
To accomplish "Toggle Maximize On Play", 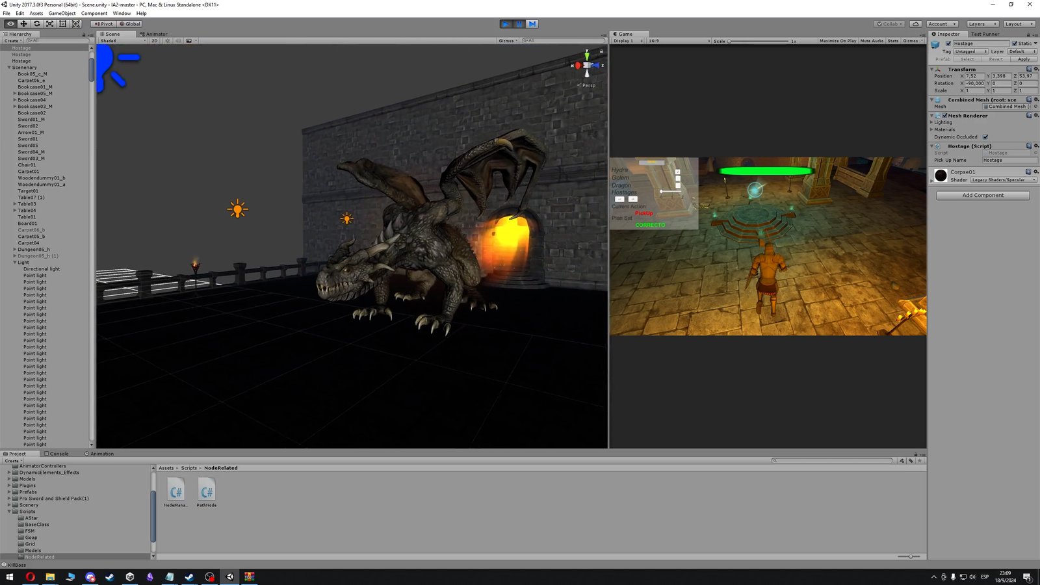I will coord(838,41).
